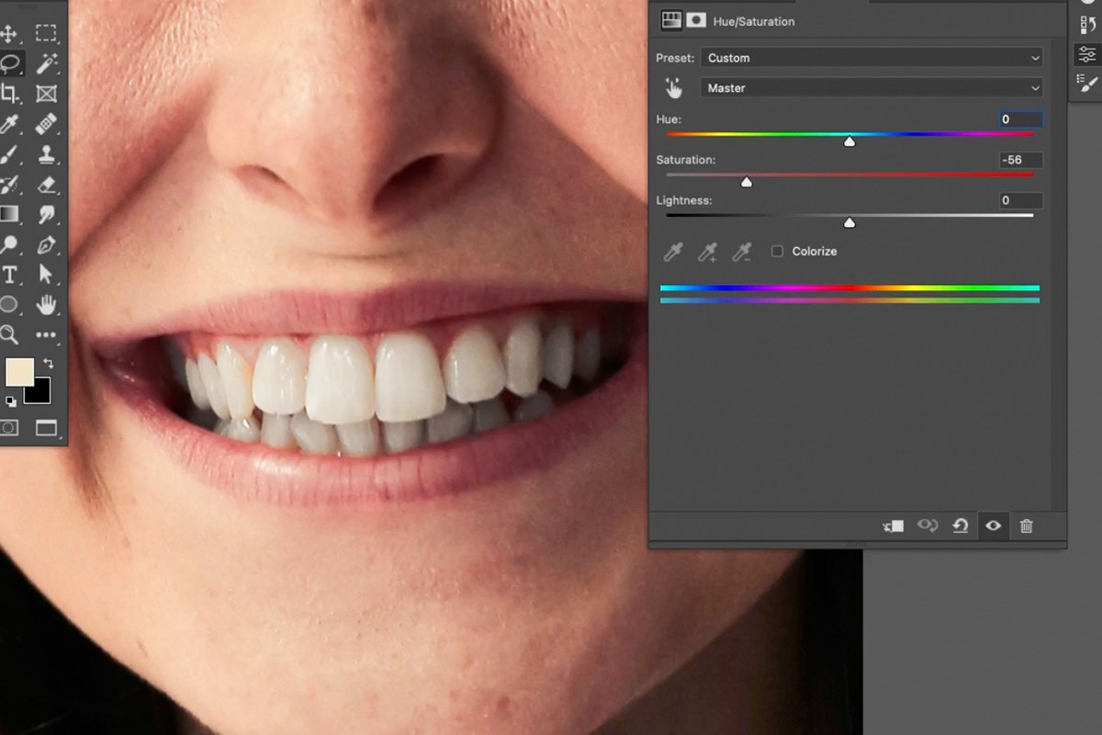Select the Magic Wand tool

(x=46, y=63)
